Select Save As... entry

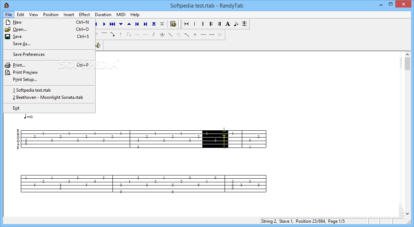49,44
